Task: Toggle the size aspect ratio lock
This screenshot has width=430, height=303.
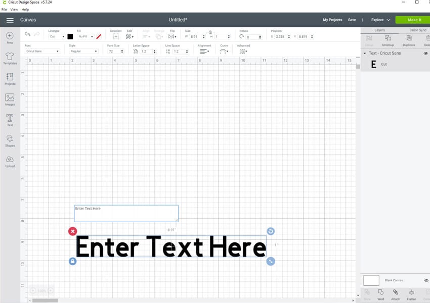Action: [210, 32]
